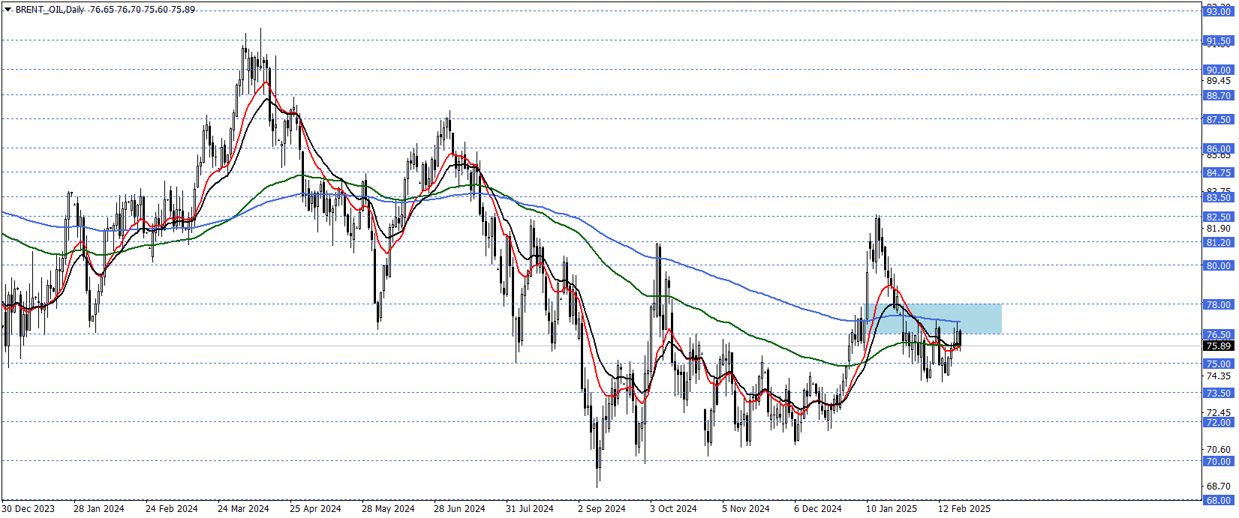This screenshot has width=1239, height=518.
Task: Click the 68.00 price level label
Action: click(1219, 500)
